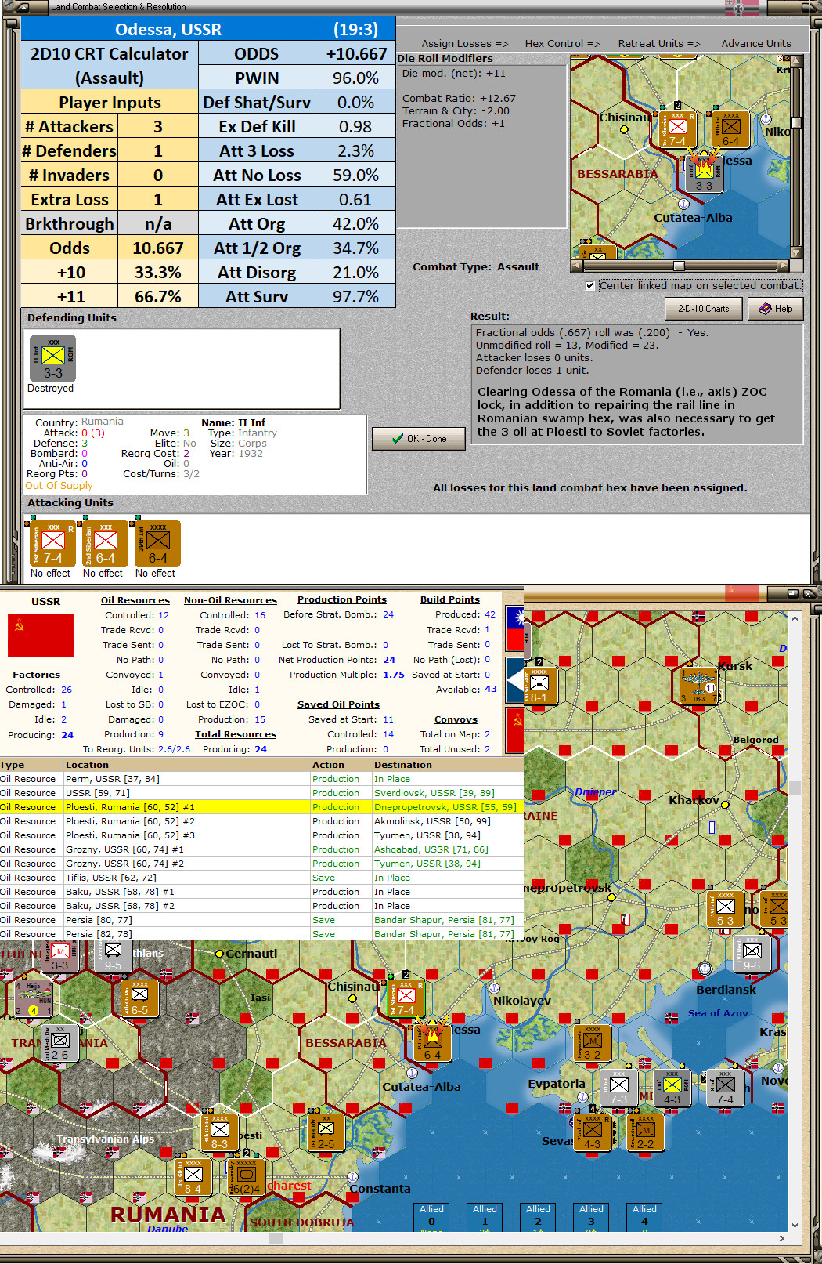
Task: Click the Convoys heading
Action: point(456,719)
